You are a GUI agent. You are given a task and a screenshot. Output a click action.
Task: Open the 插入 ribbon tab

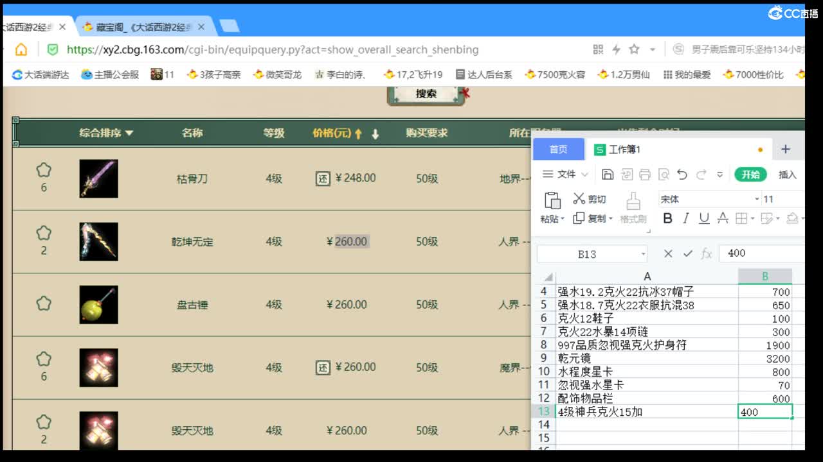point(788,175)
